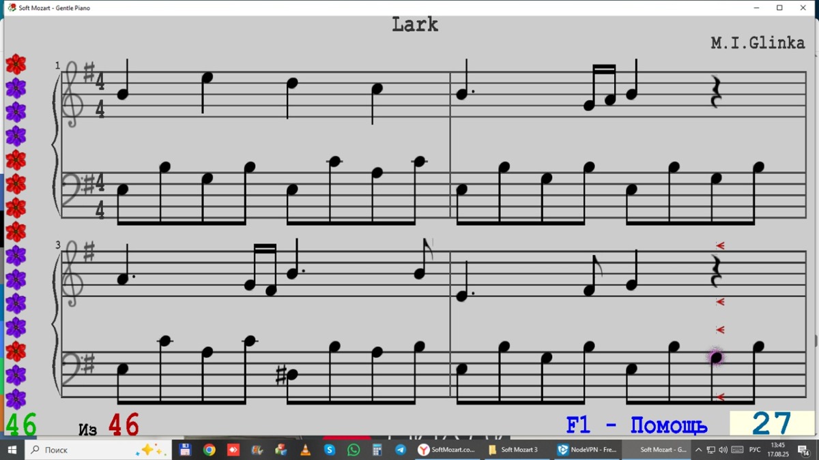
Task: Open Telegram from the taskbar
Action: click(401, 450)
